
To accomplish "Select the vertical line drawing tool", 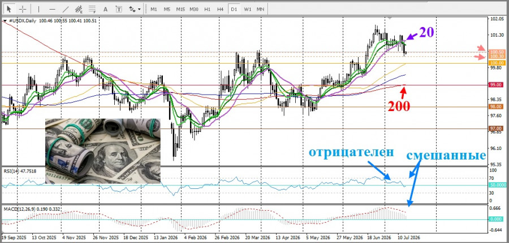I will point(38,9).
